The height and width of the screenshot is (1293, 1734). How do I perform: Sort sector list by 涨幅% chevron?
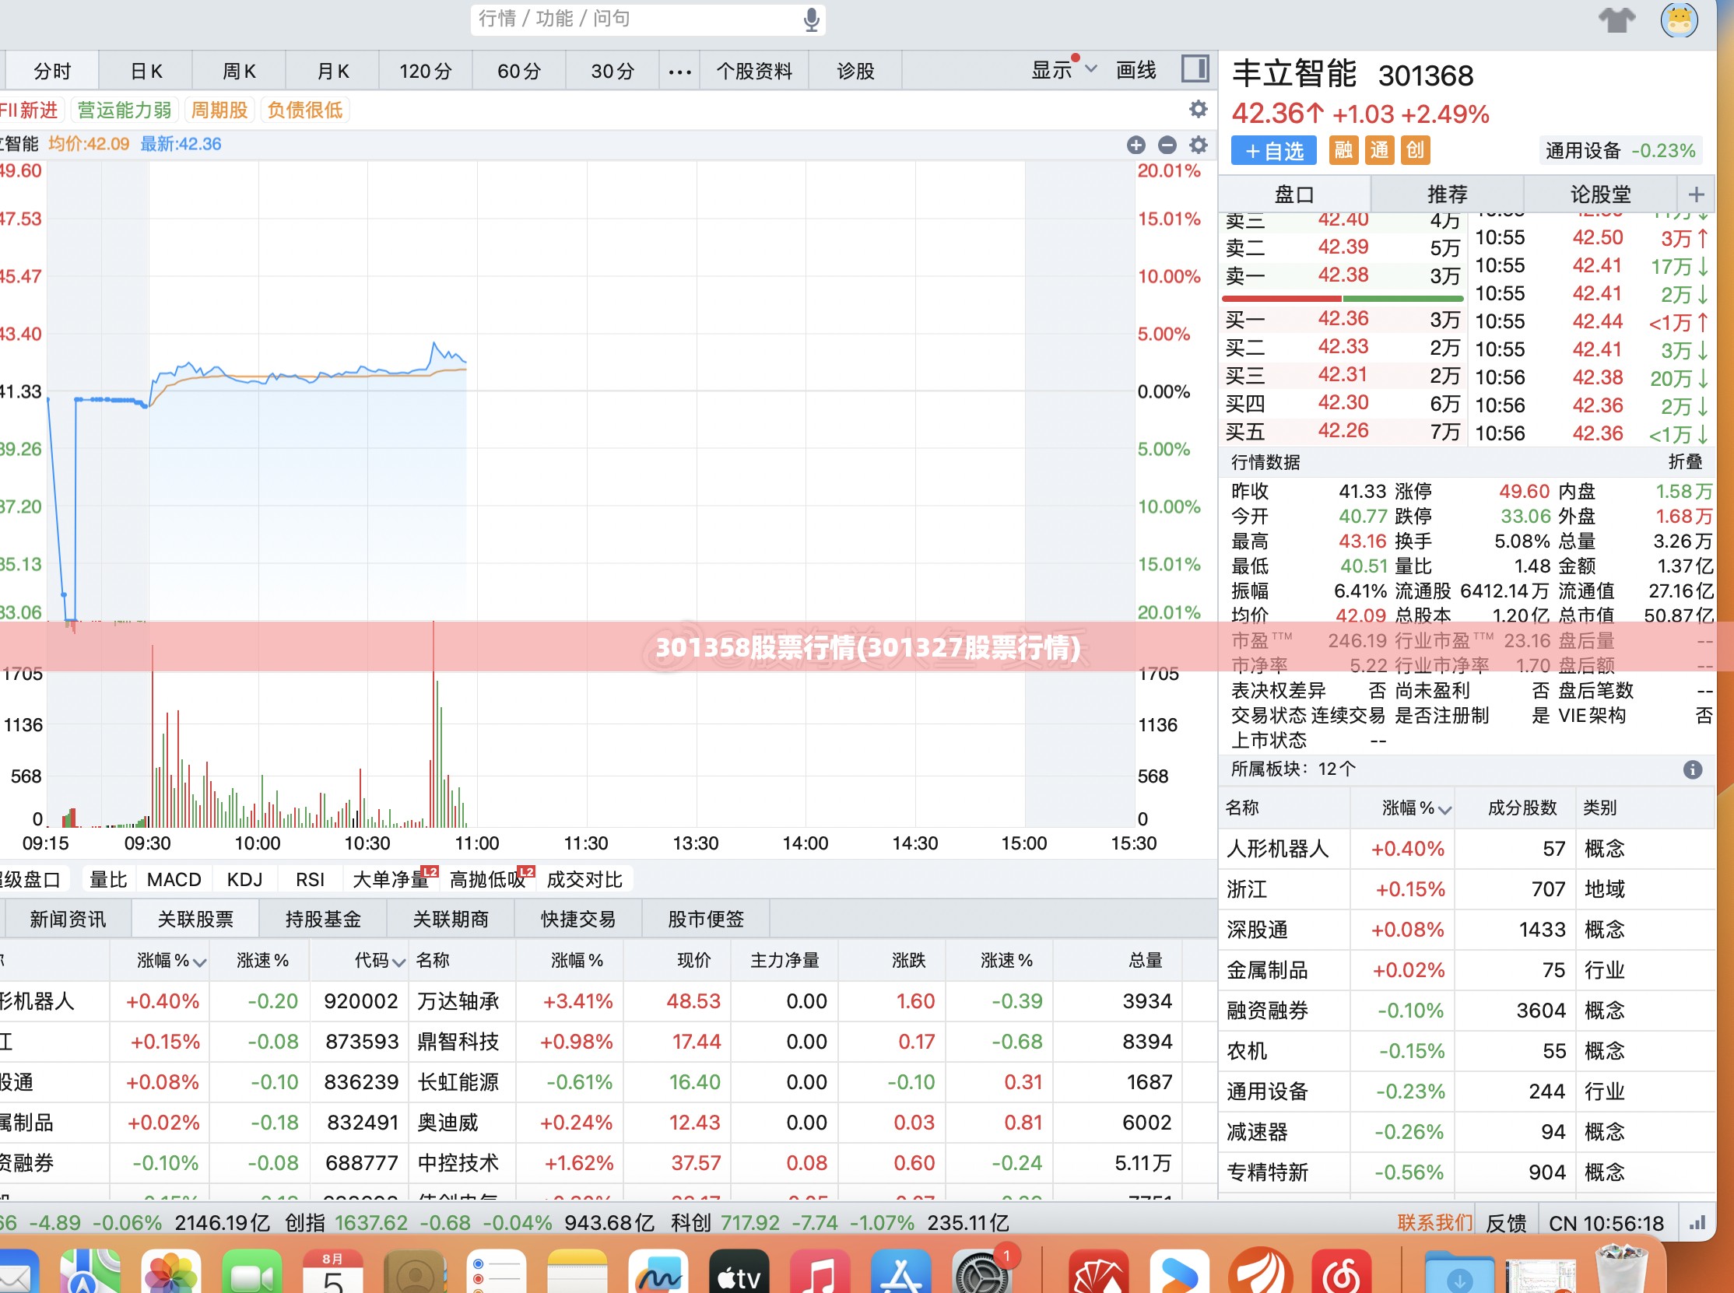point(1445,810)
